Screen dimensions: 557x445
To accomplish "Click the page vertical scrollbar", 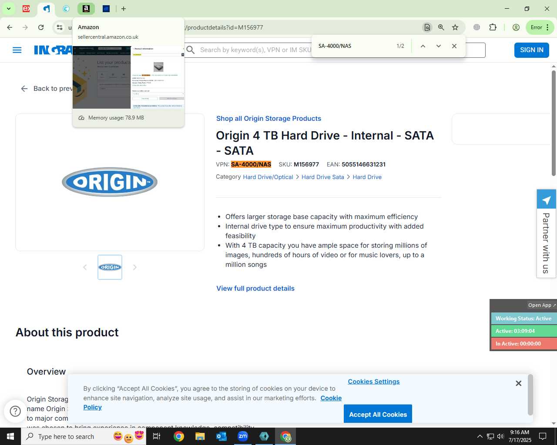I will pyautogui.click(x=554, y=123).
